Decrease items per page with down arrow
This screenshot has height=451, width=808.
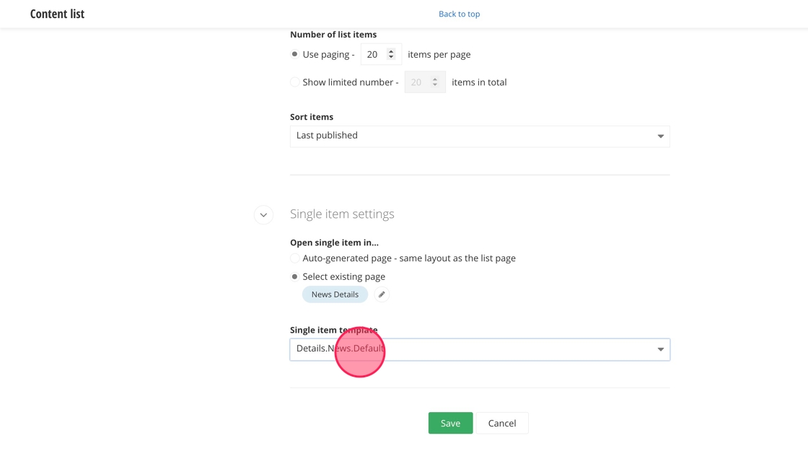point(391,58)
